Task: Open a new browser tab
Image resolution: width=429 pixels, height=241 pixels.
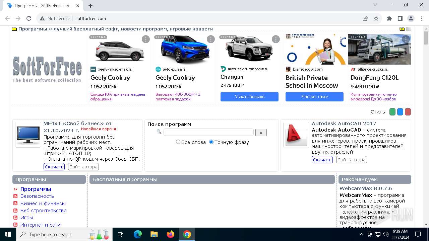Action: 90,6
